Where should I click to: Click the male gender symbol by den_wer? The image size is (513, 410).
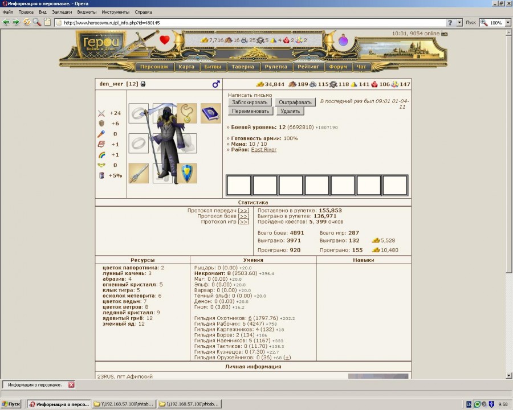pos(216,84)
